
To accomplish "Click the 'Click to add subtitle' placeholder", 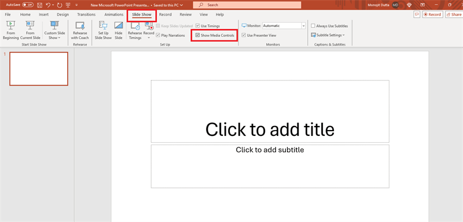I will click(x=270, y=166).
